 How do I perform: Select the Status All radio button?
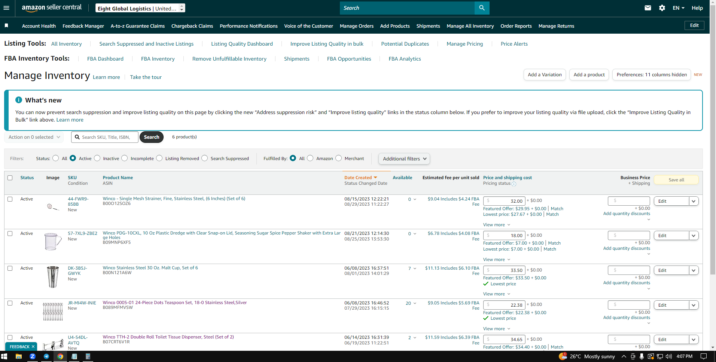[x=56, y=158]
